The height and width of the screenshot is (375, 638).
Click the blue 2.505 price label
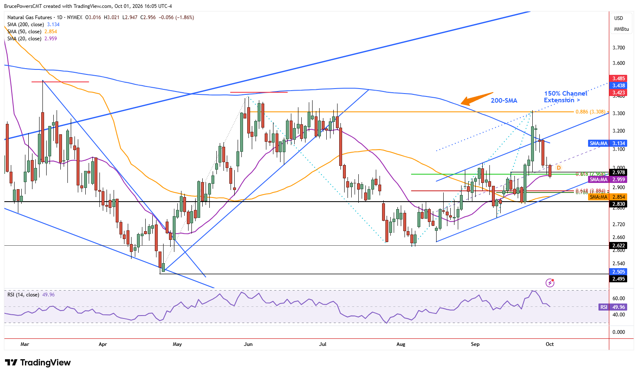click(618, 272)
